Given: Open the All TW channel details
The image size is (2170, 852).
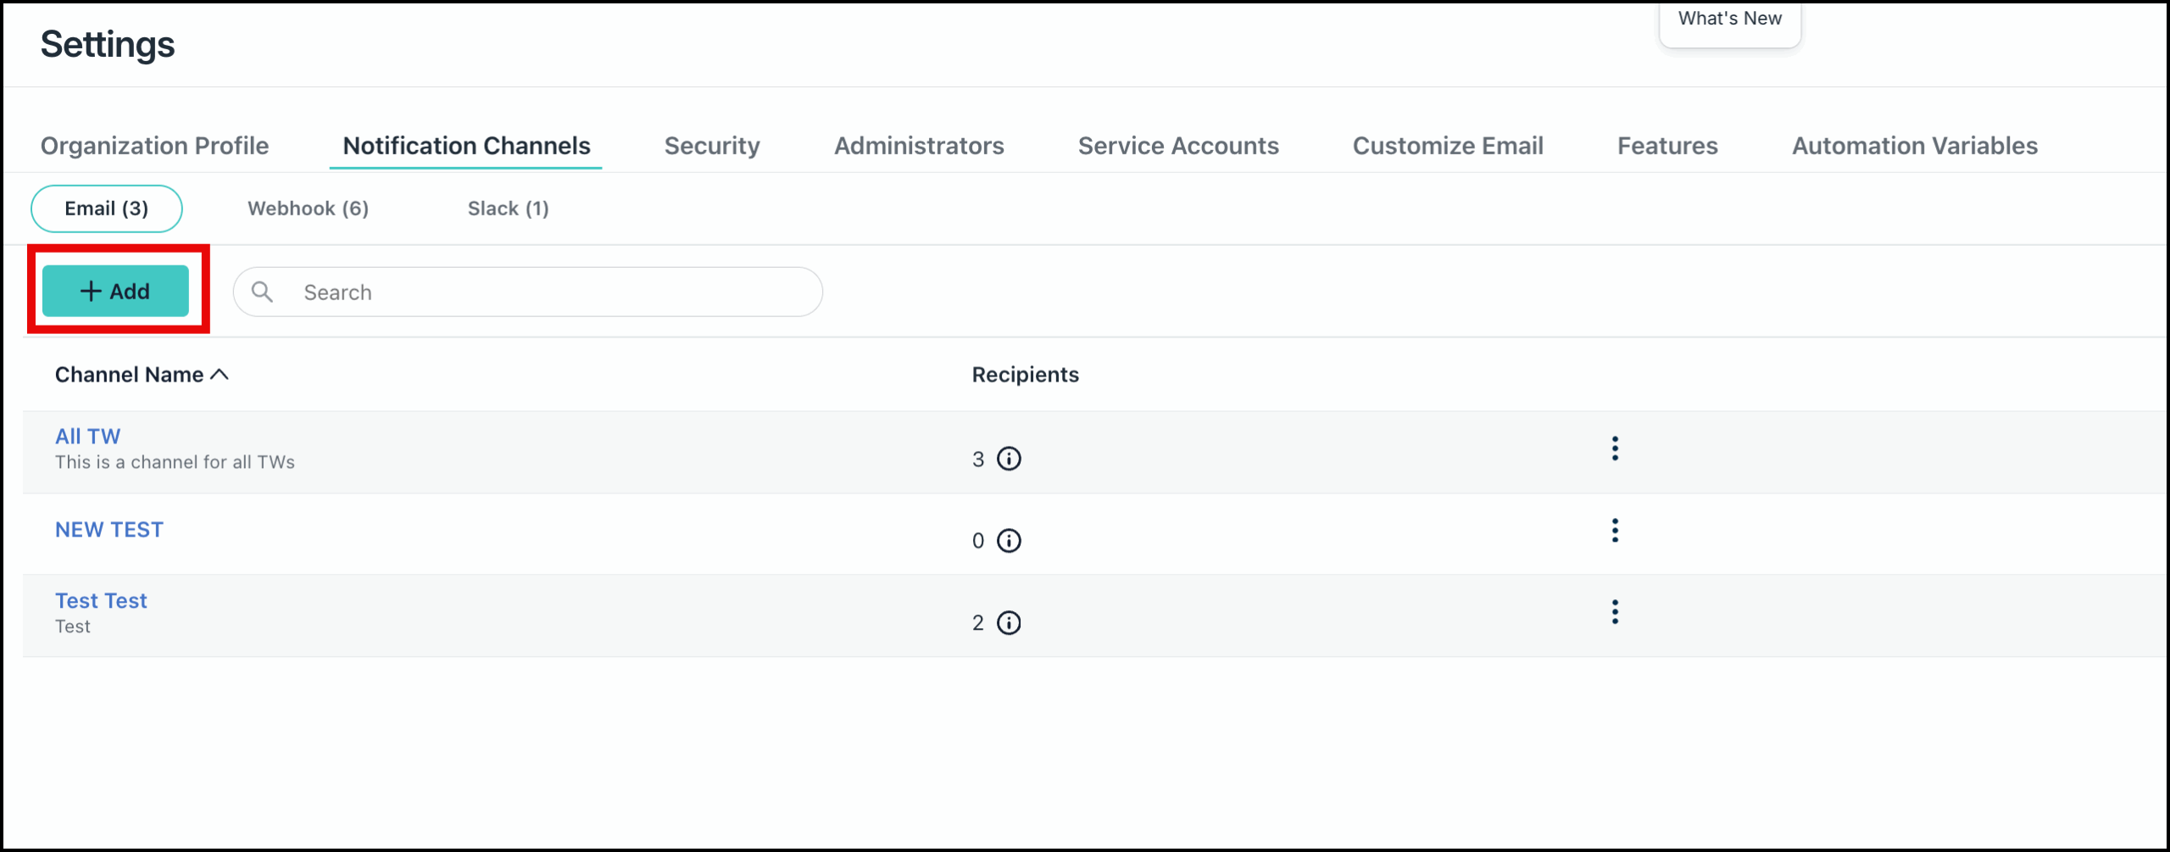Looking at the screenshot, I should tap(86, 436).
